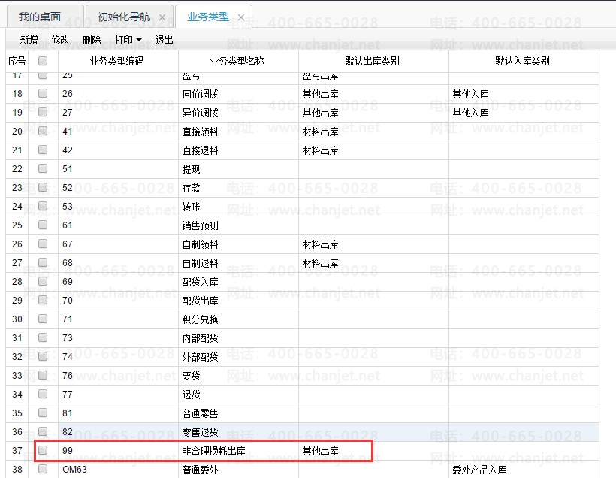The height and width of the screenshot is (478, 616).
Task: Check the box for row 零售退货
Action: click(x=43, y=431)
